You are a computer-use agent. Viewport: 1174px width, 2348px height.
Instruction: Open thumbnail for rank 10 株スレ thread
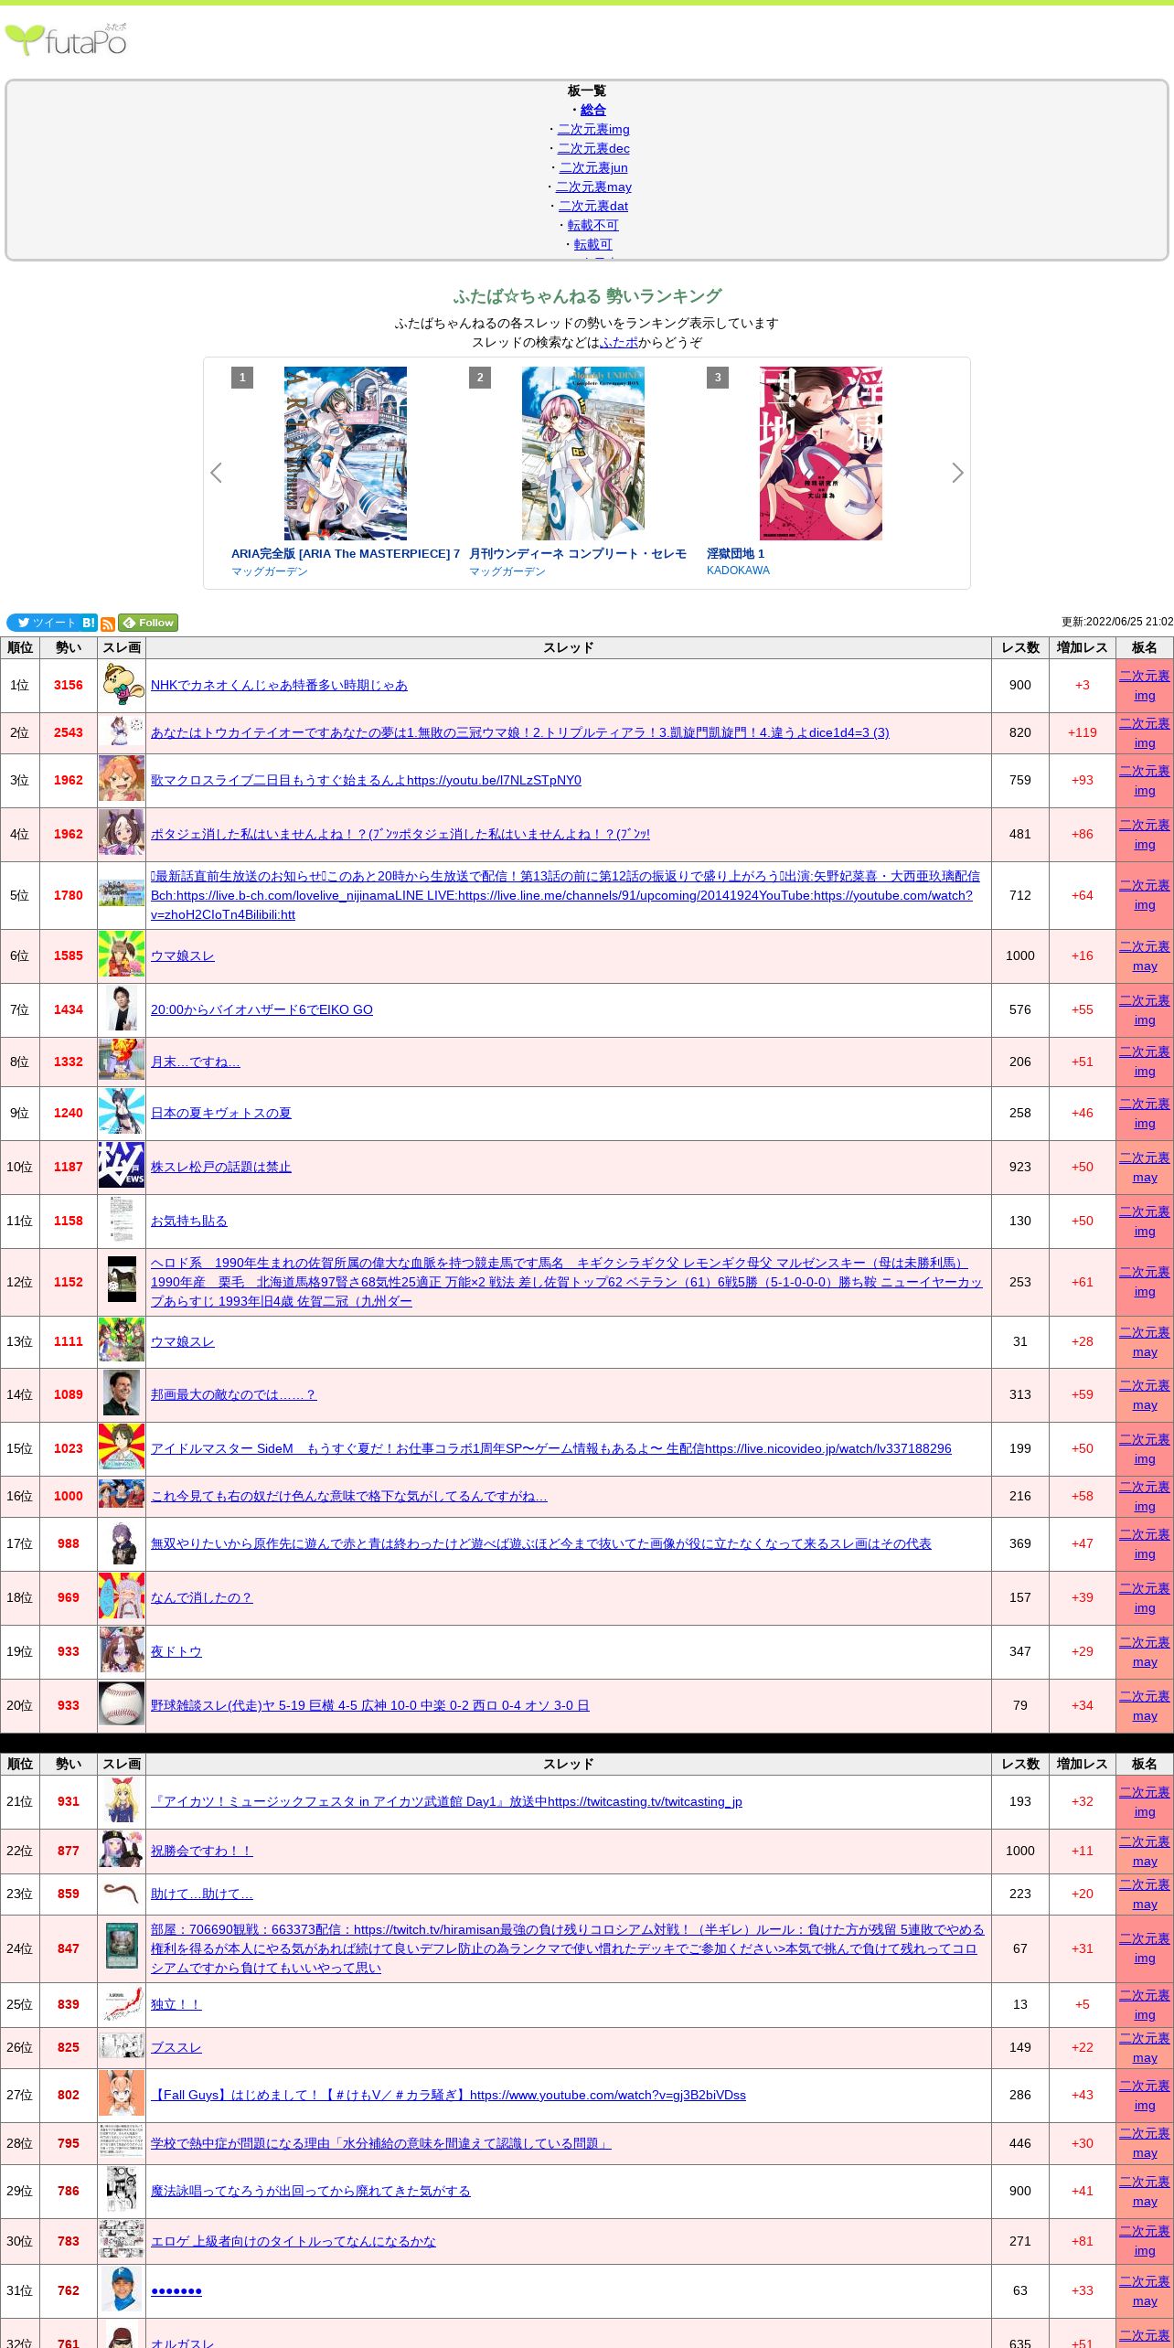[x=122, y=1167]
